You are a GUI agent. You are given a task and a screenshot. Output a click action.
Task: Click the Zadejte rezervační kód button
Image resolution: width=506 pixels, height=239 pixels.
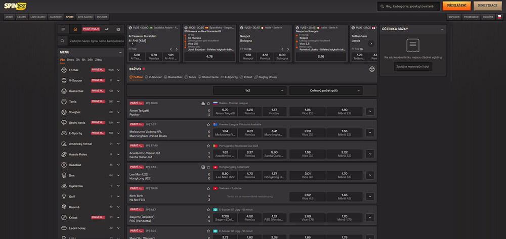coord(413,66)
